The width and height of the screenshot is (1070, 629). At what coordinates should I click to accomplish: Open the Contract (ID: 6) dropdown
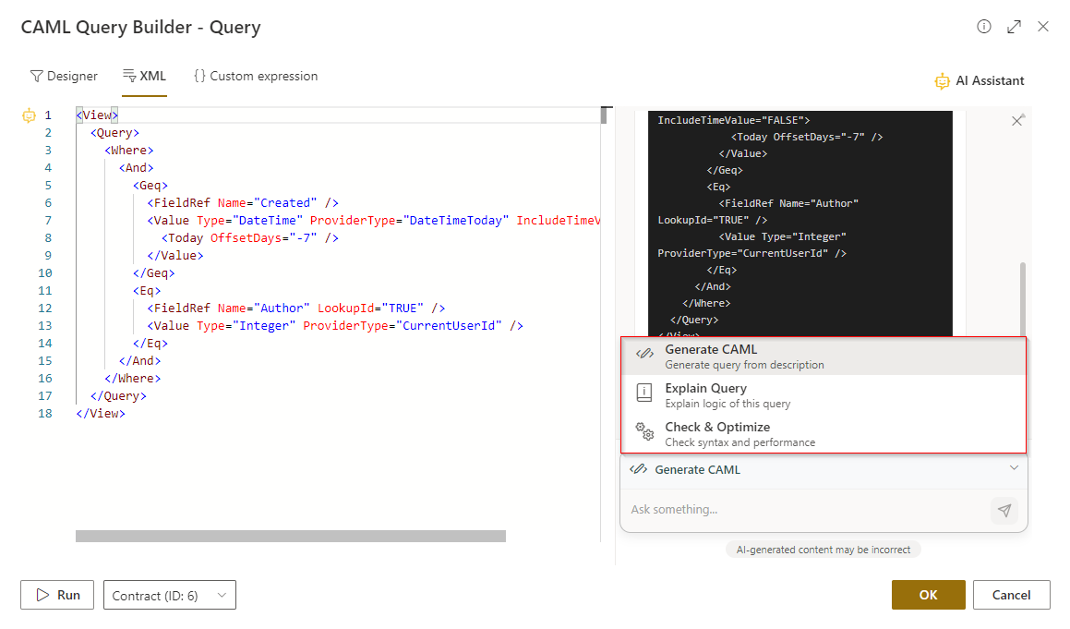click(170, 596)
